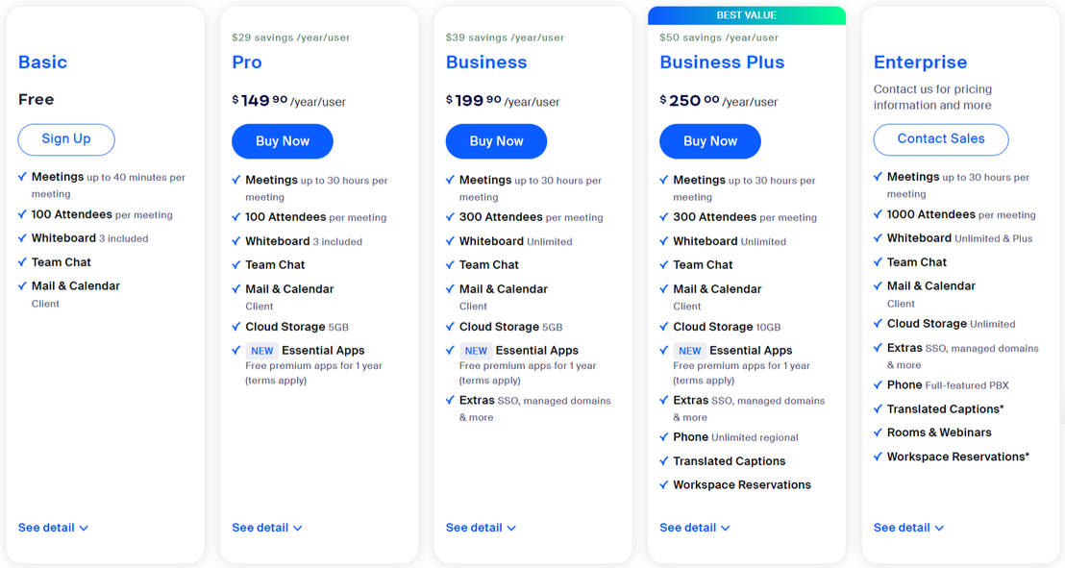Click the checkmark beside Basic's 100 Attendees

(22, 213)
